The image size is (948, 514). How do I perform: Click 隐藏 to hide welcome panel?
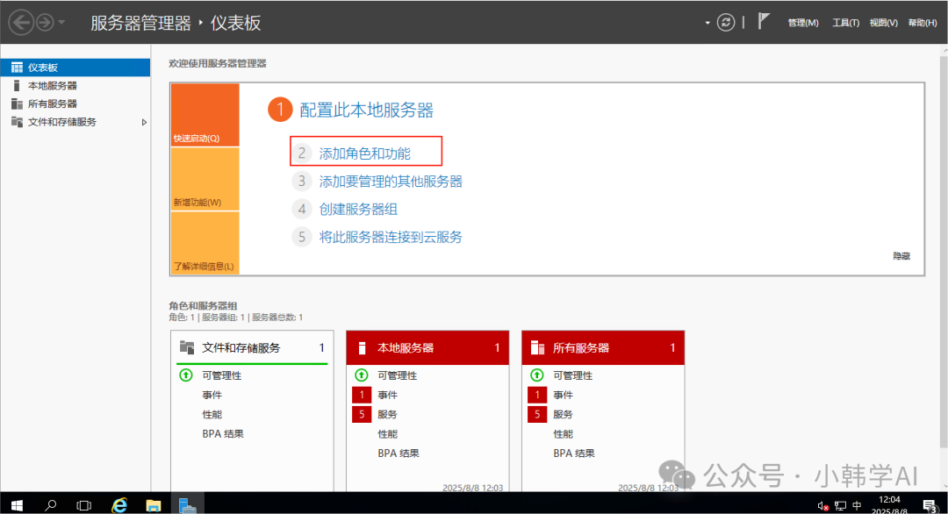click(x=901, y=256)
